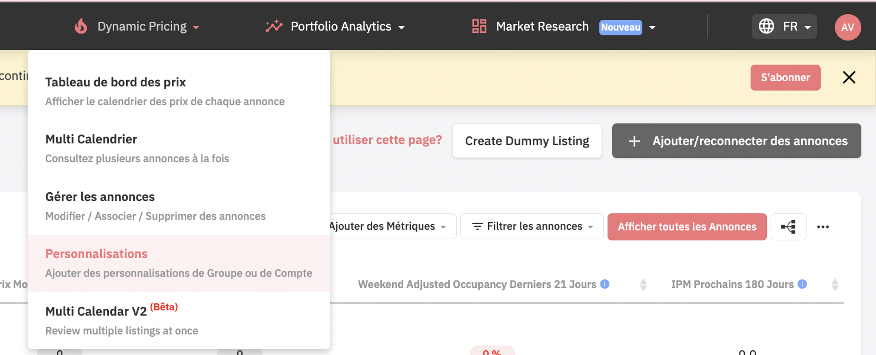The height and width of the screenshot is (355, 876).
Task: Sort the IPM Prochains 180 Jours column
Action: [835, 285]
